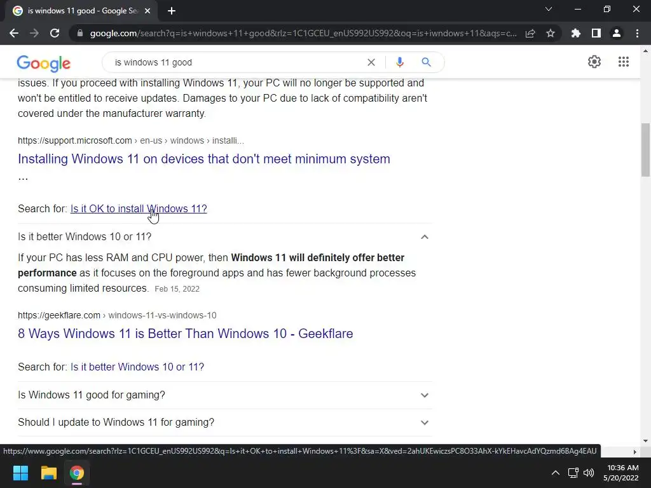Clear the search box with the X
The height and width of the screenshot is (488, 651).
click(x=371, y=62)
